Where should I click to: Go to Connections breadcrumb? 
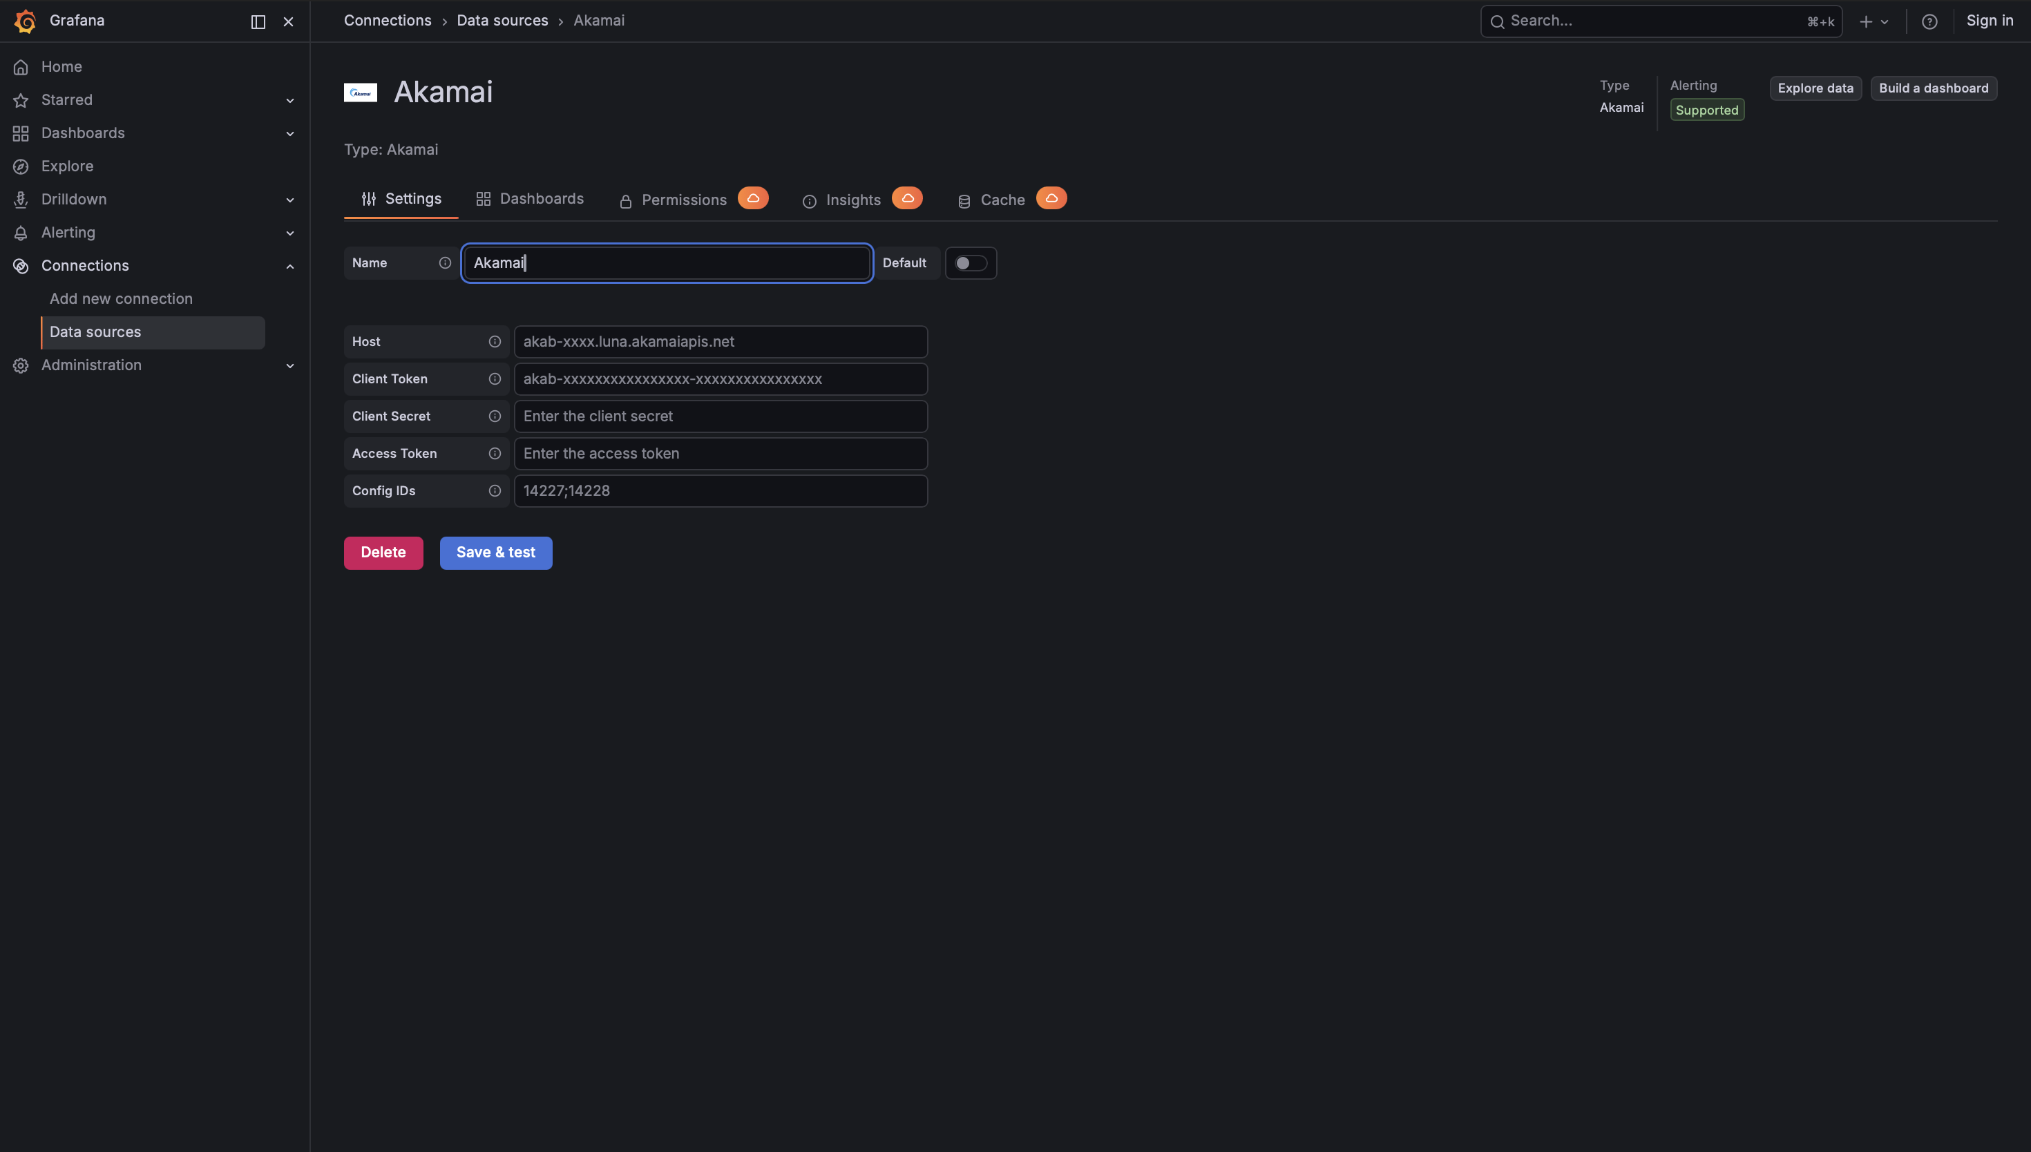click(x=388, y=21)
